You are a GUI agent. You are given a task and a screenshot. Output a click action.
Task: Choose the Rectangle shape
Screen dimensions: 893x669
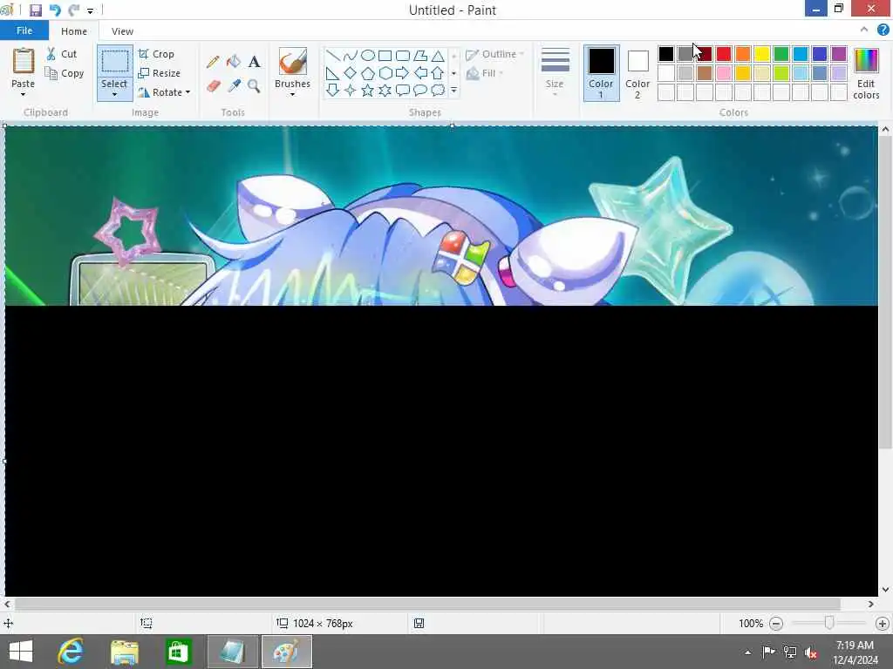pos(385,56)
